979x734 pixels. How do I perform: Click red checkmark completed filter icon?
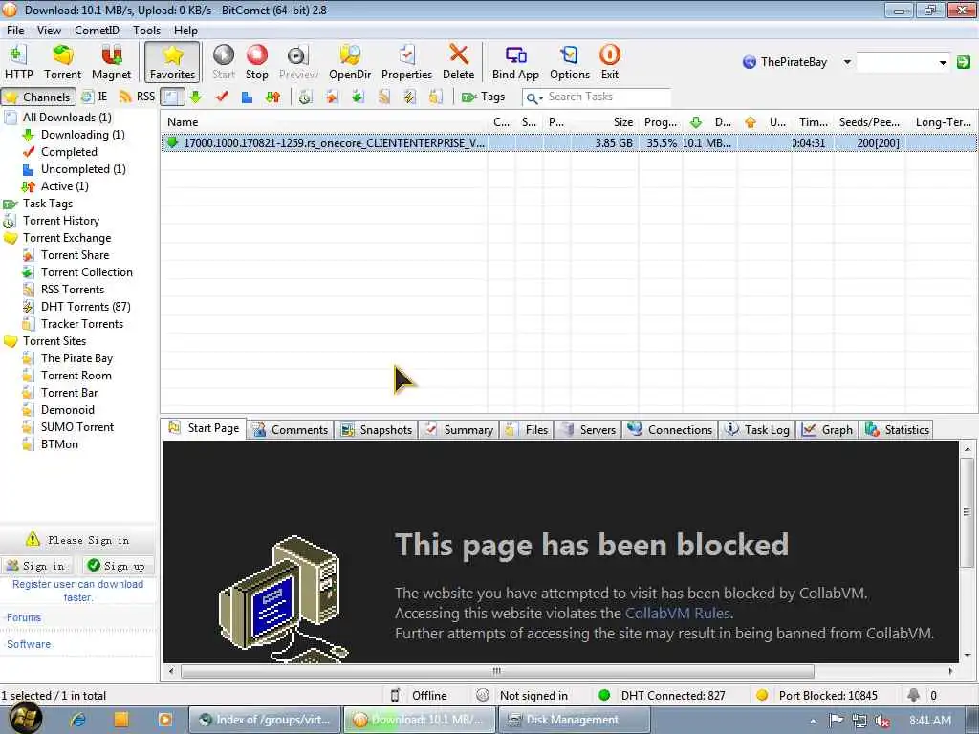pos(222,97)
